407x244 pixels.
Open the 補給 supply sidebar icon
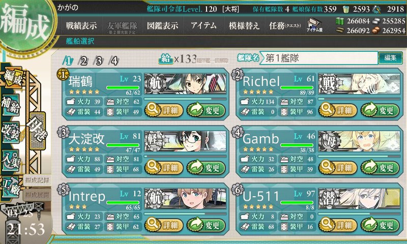coord(11,105)
